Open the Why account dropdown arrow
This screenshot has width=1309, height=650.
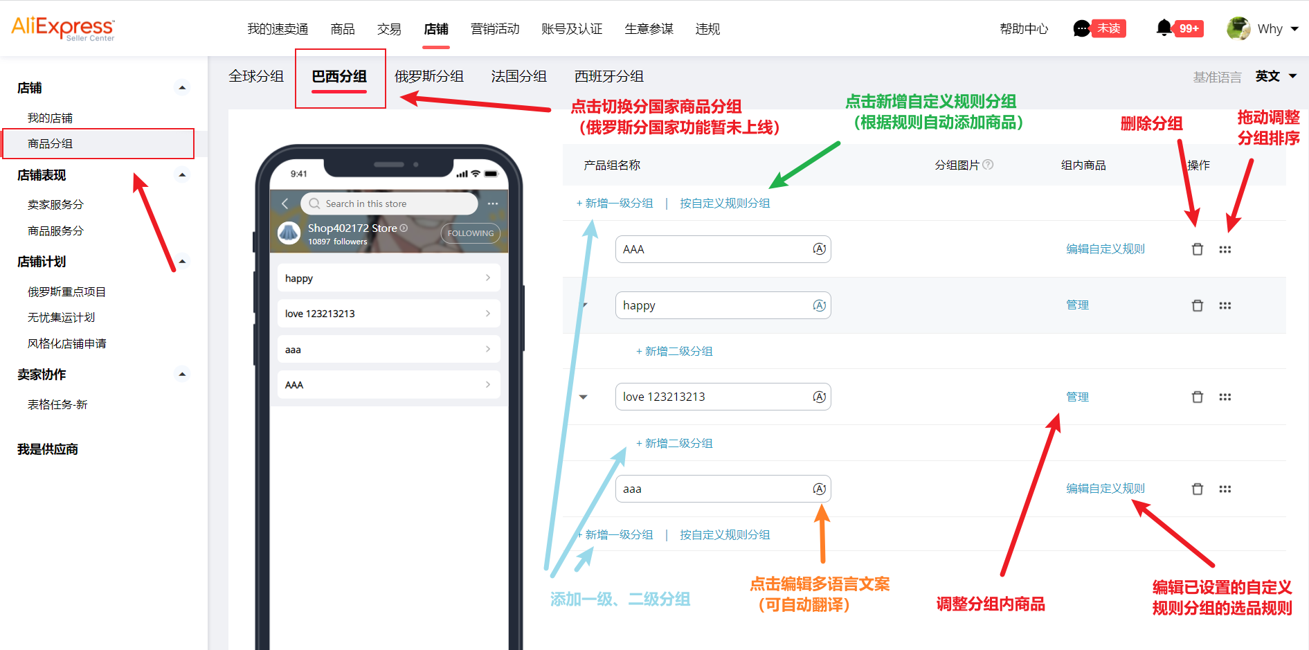[x=1294, y=29]
